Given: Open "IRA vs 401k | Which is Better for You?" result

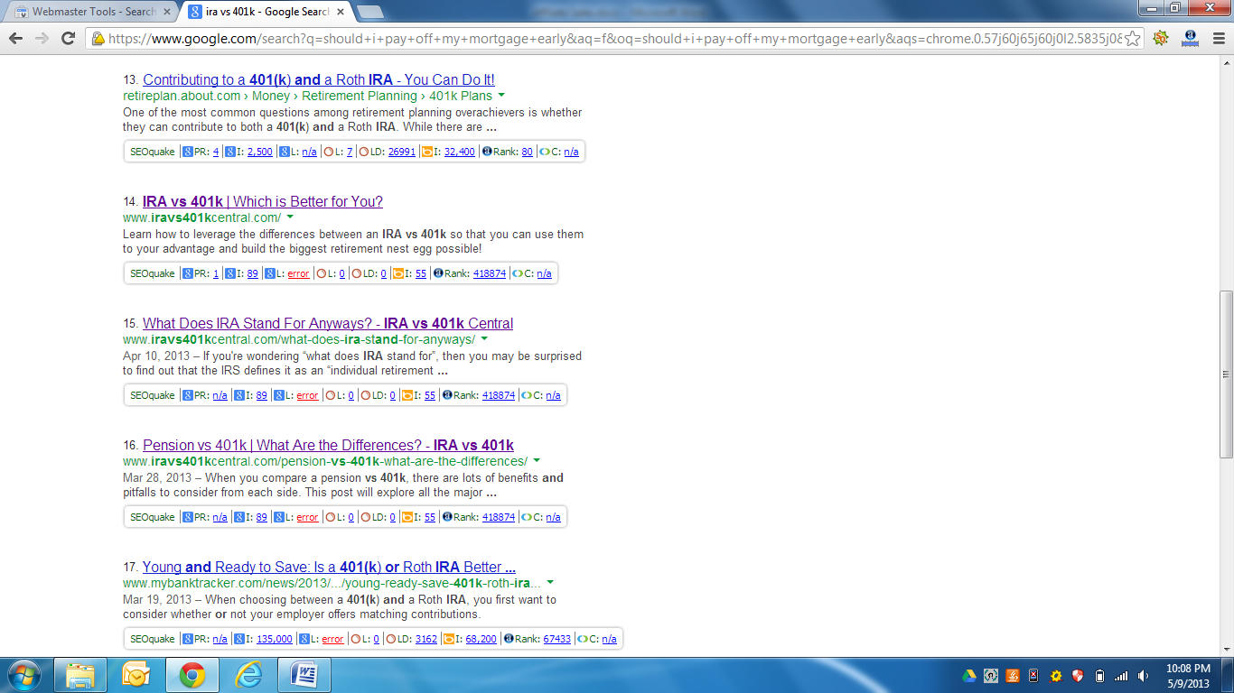Looking at the screenshot, I should 262,201.
